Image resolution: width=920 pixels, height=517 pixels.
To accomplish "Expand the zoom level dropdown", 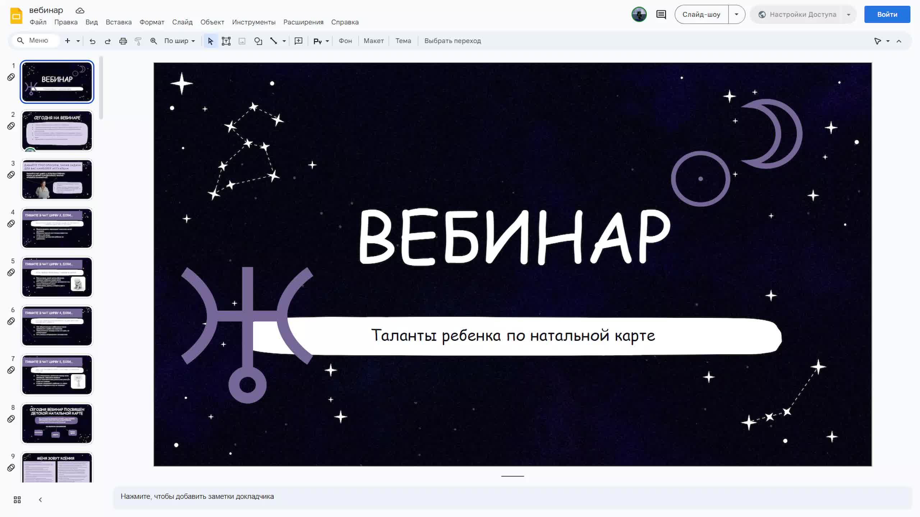I will pyautogui.click(x=180, y=41).
